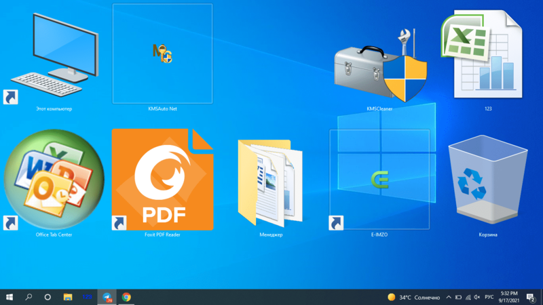543x305 pixels.
Task: Open taskbar search magnifier
Action: [x=29, y=297]
